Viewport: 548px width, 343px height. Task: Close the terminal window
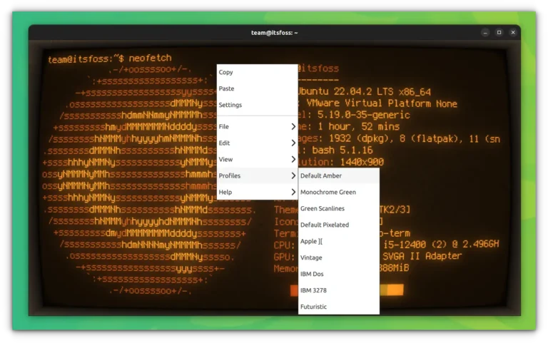point(512,32)
